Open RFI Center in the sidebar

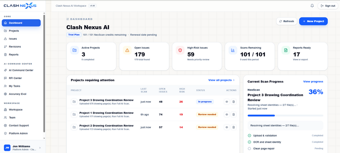tap(21, 78)
